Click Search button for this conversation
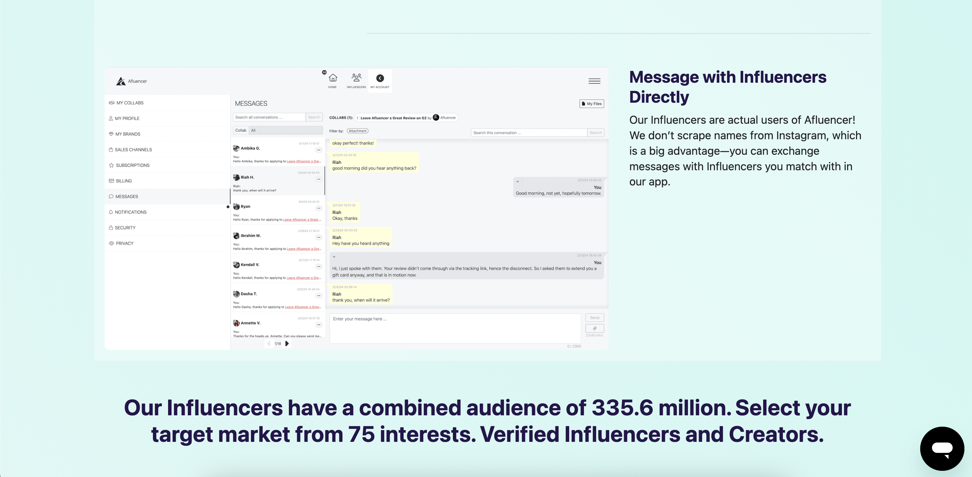Screen dimensions: 972x477 [x=595, y=133]
